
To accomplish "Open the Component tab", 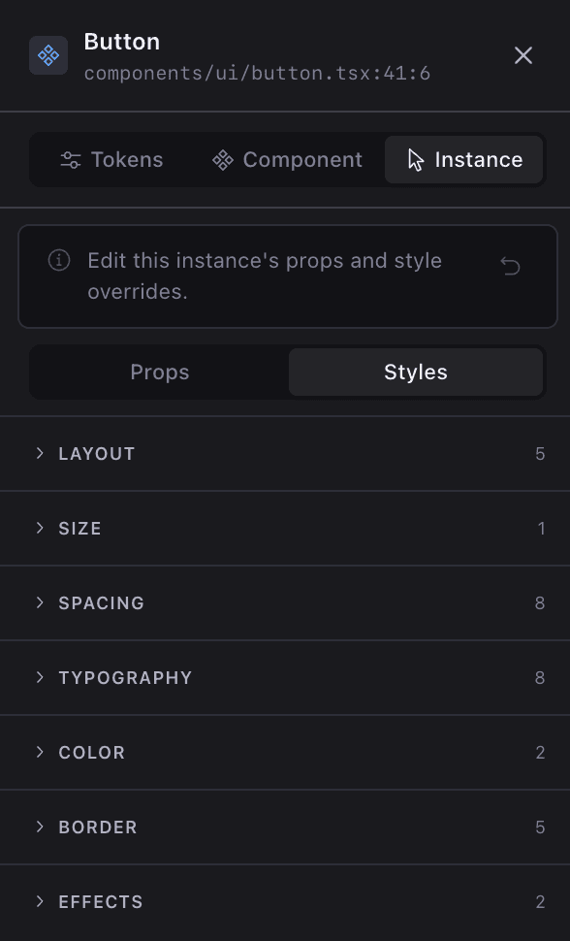I will (287, 159).
